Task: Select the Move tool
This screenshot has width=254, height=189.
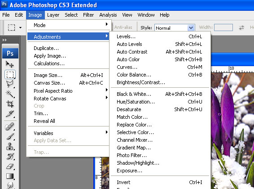Action: (10, 64)
